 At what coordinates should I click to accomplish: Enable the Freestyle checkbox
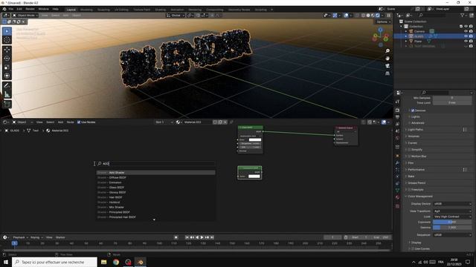click(409, 190)
